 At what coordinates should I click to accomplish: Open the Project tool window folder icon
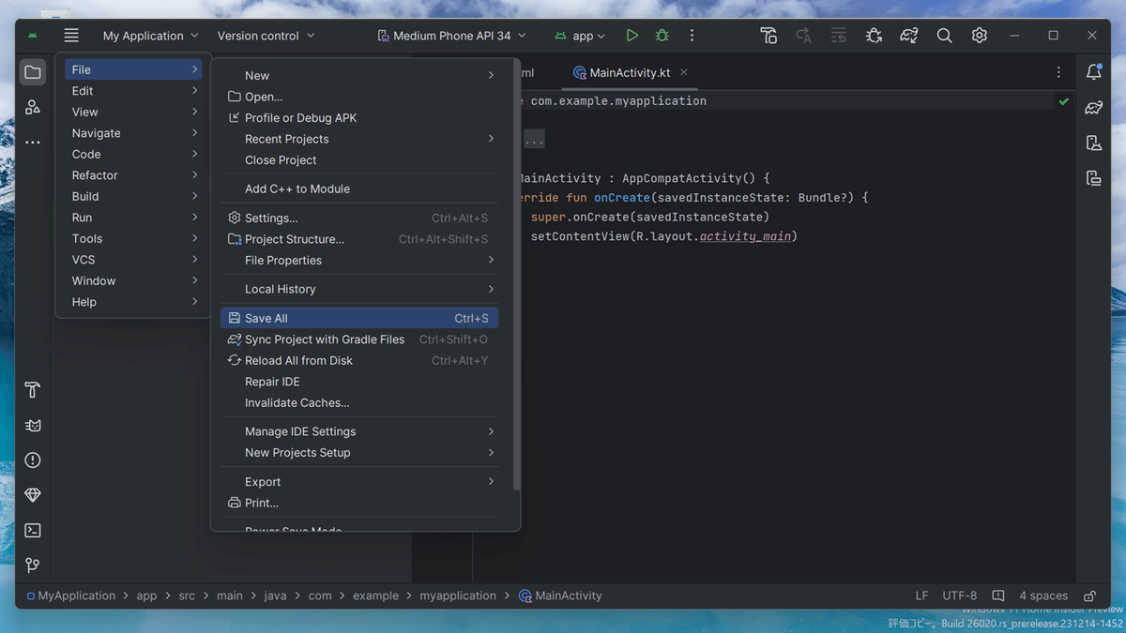point(33,72)
